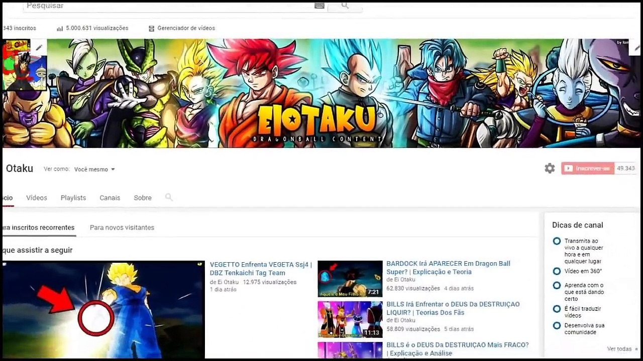The width and height of the screenshot is (643, 361).
Task: Select 'Desenvolva sua comunidade' tip circle
Action: (x=557, y=325)
